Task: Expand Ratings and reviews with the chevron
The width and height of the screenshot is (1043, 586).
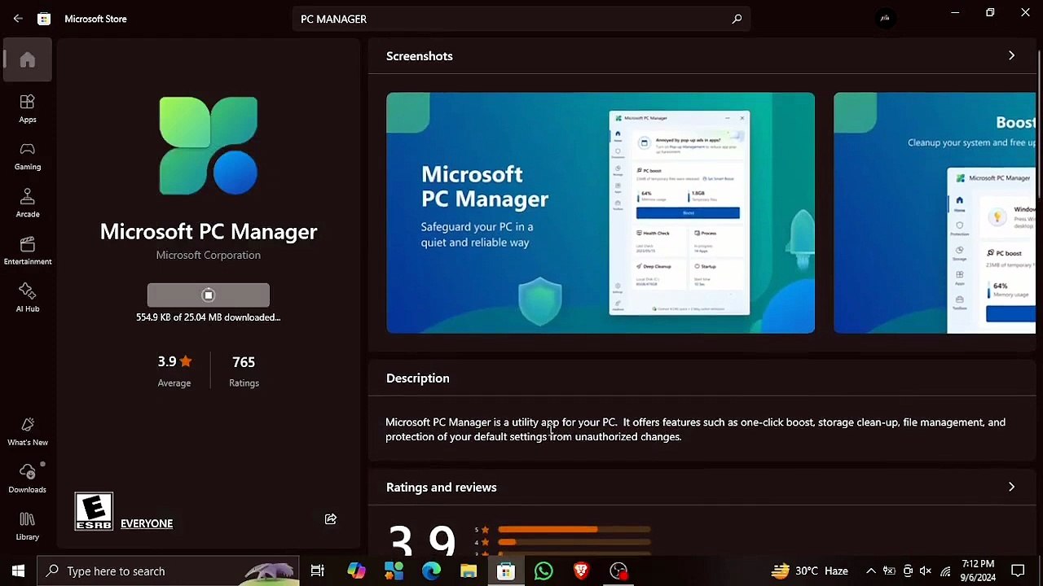Action: (1011, 488)
